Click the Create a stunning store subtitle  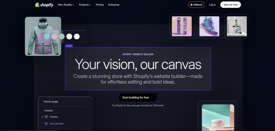point(138,79)
